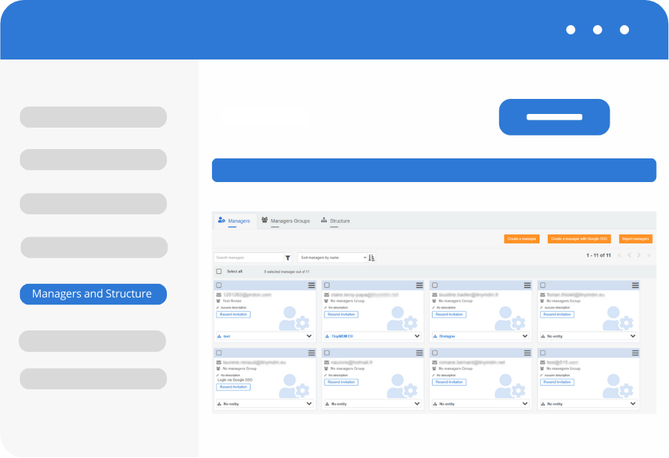
Task: Click the Search managers input field
Action: [x=249, y=257]
